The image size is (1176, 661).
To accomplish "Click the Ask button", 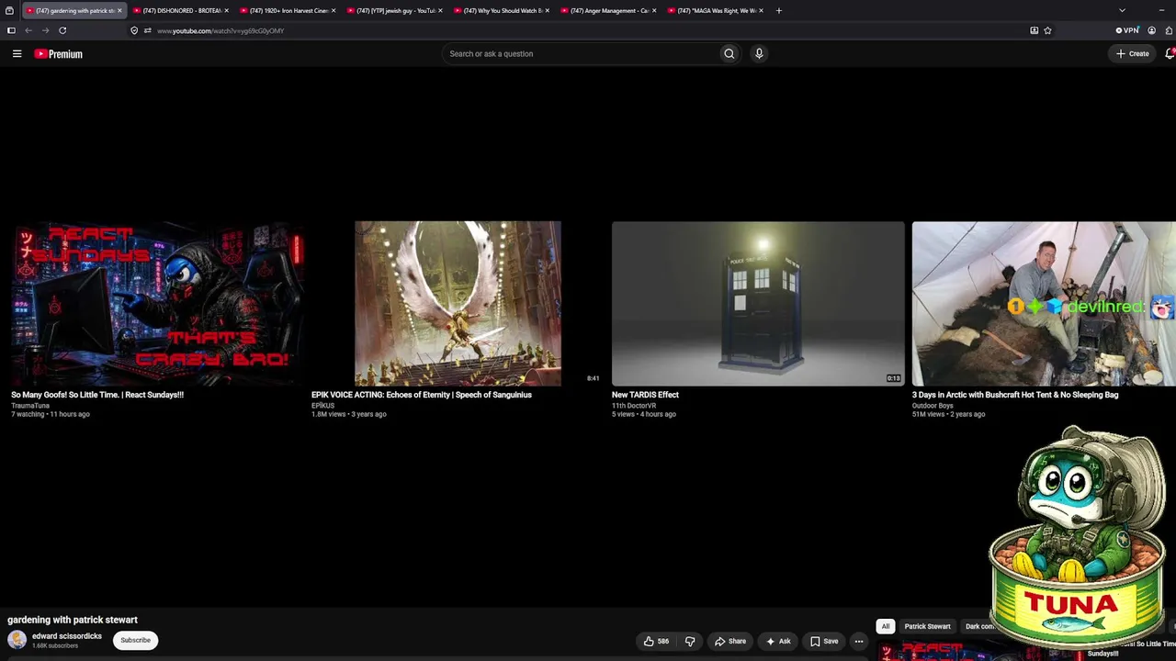I will (778, 641).
